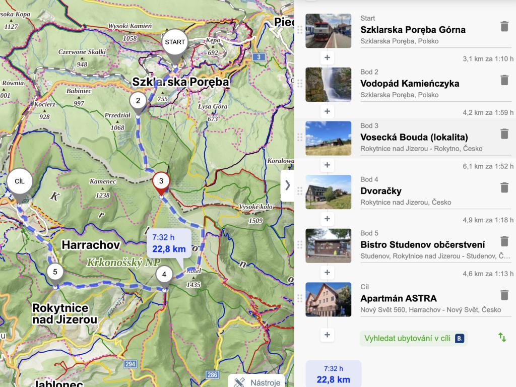This screenshot has height=387, width=516.
Task: Click the 7:32 h route bubble on map
Action: [x=169, y=243]
